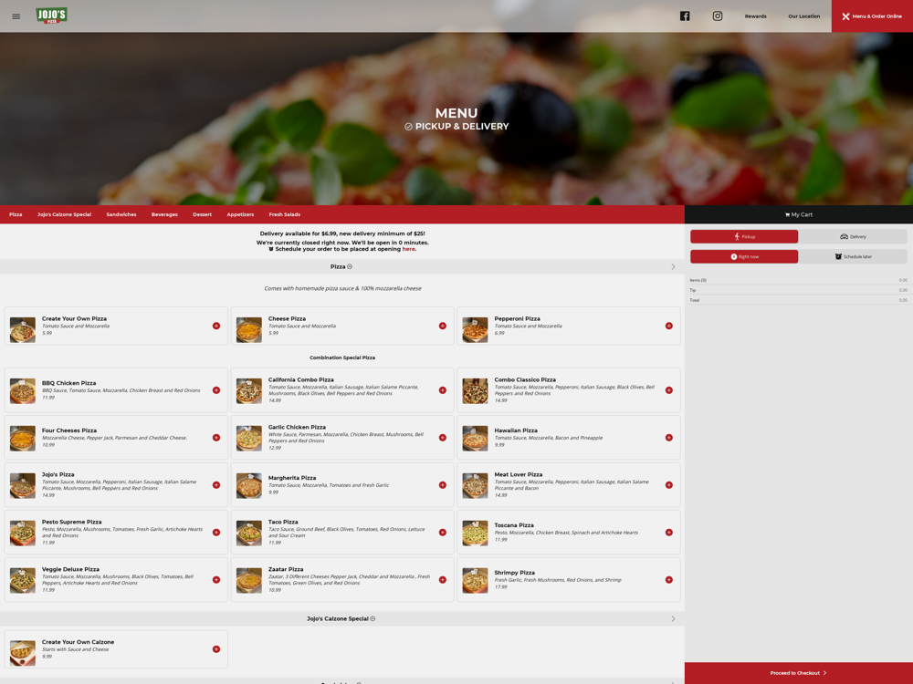Open the Rewards link
The width and height of the screenshot is (913, 684).
(x=755, y=16)
